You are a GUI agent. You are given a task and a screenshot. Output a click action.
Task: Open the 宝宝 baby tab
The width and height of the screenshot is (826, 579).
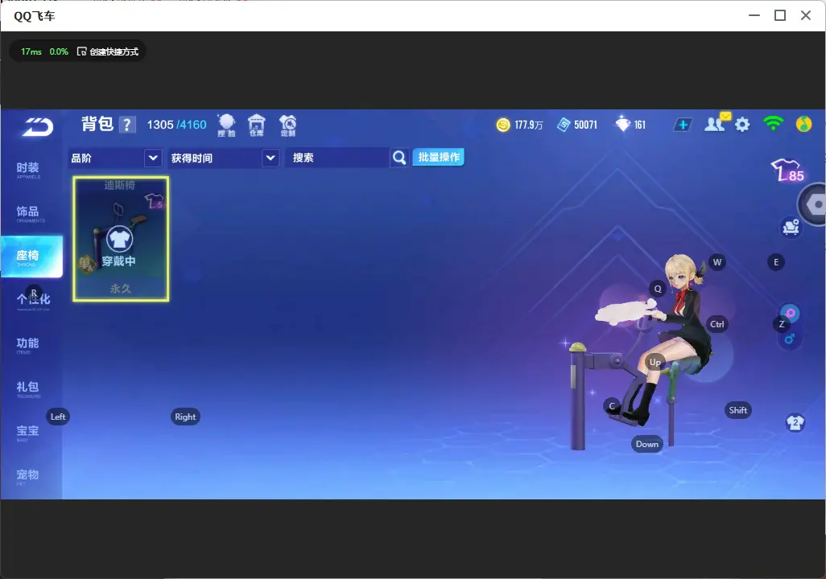click(28, 432)
